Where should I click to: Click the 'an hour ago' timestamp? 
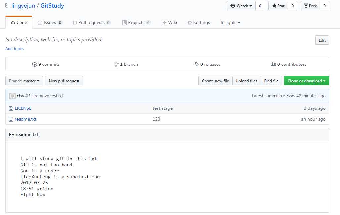[x=313, y=119]
